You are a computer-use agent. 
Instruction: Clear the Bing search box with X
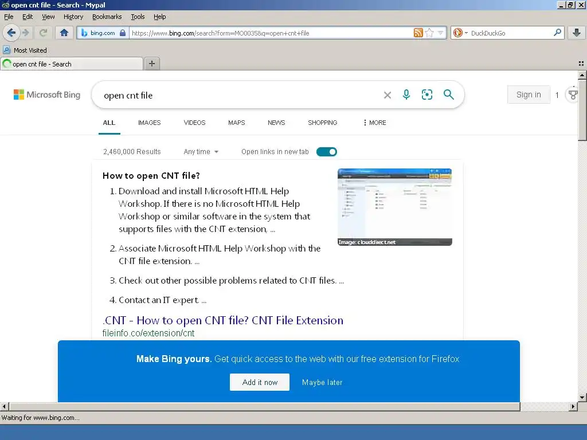(x=388, y=95)
